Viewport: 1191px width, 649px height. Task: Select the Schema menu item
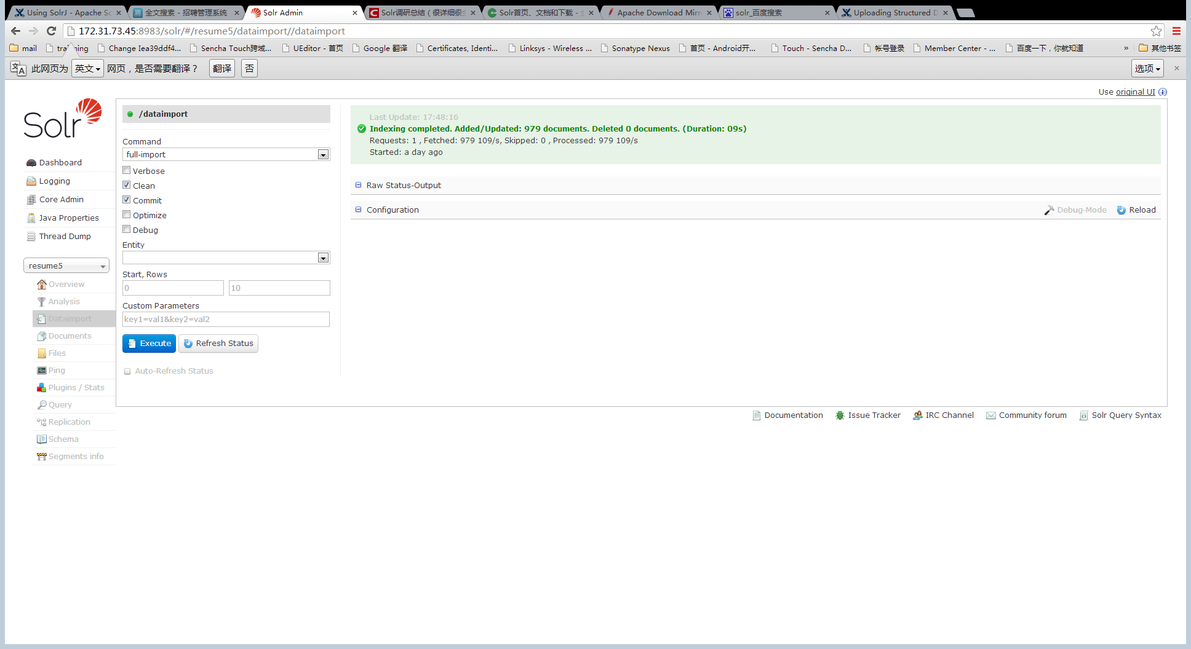point(63,439)
